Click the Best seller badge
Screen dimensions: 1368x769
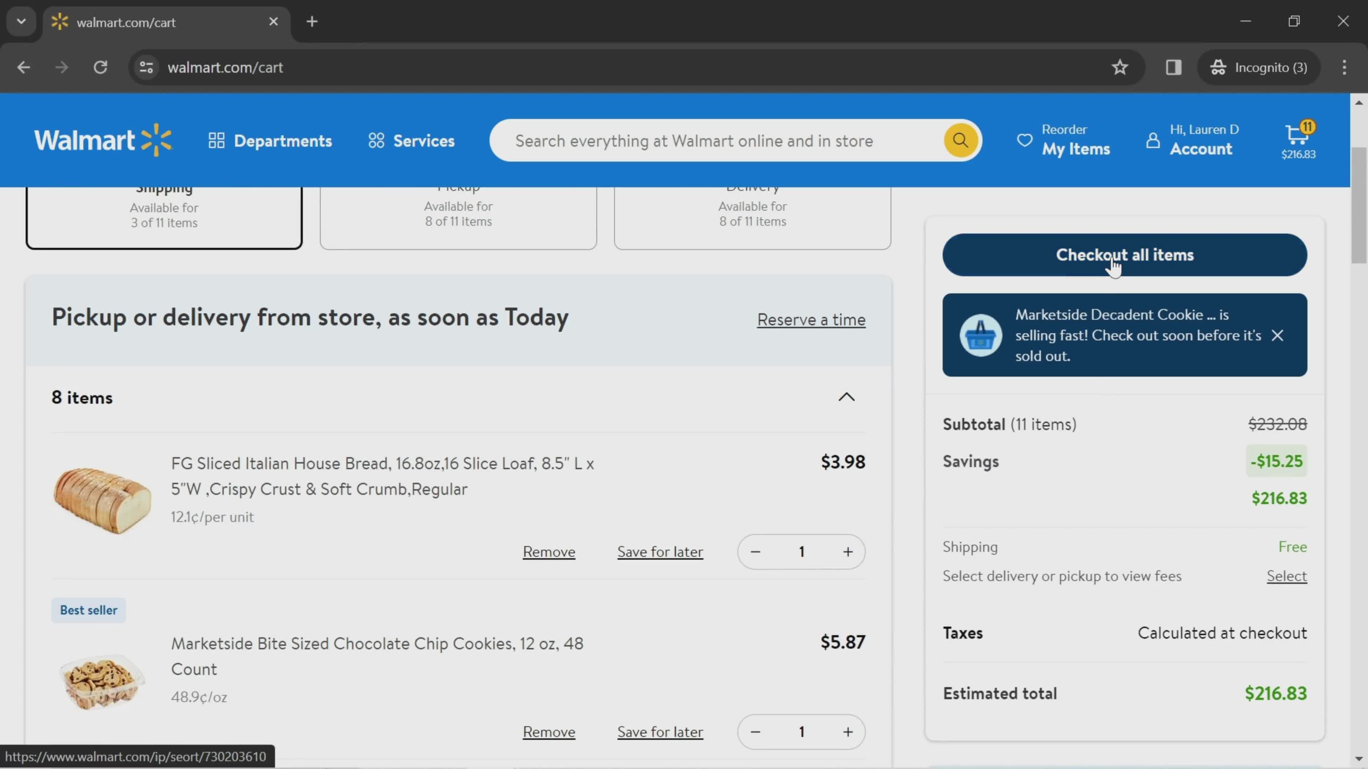click(88, 610)
